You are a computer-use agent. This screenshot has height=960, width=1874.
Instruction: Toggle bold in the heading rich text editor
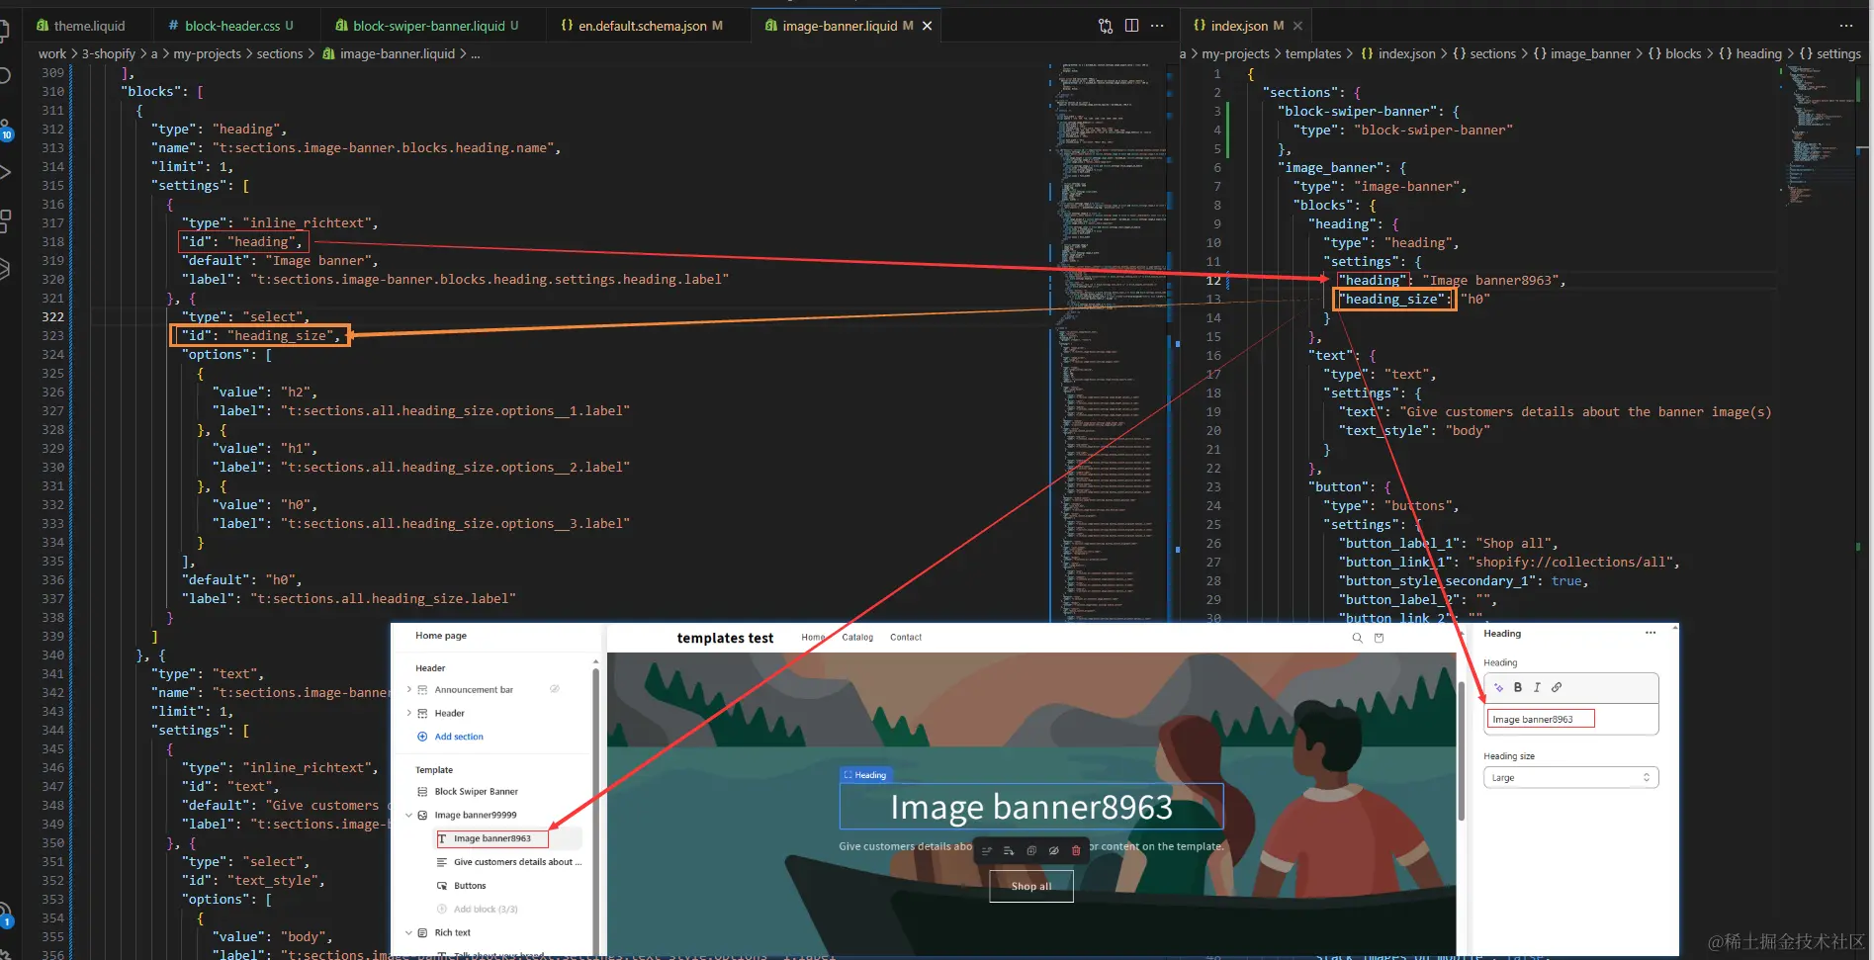[1518, 687]
